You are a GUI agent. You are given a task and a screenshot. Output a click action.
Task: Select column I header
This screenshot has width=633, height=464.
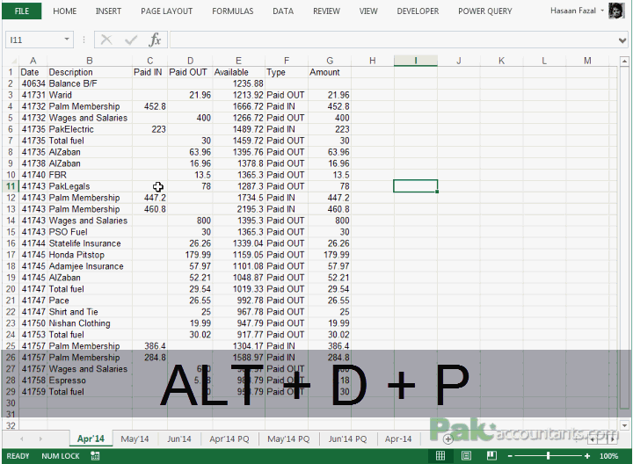pyautogui.click(x=415, y=61)
